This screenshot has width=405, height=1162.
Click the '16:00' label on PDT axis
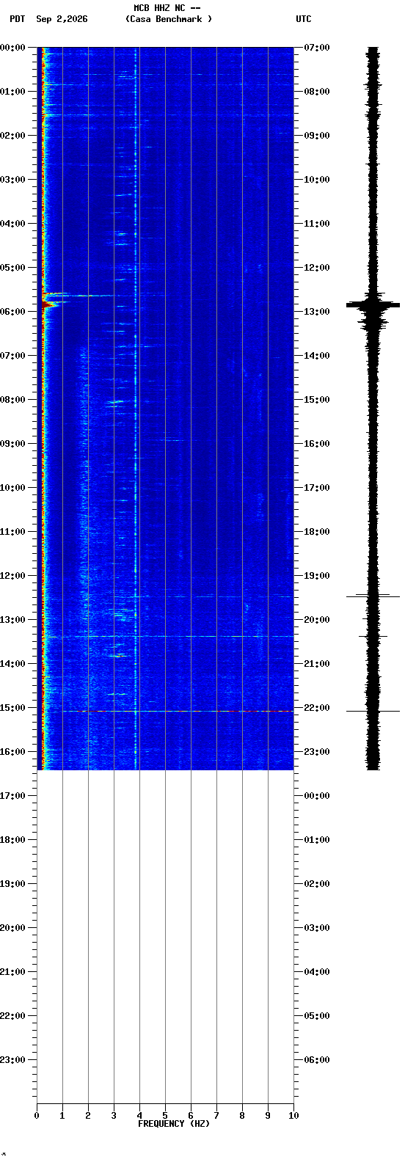12,752
